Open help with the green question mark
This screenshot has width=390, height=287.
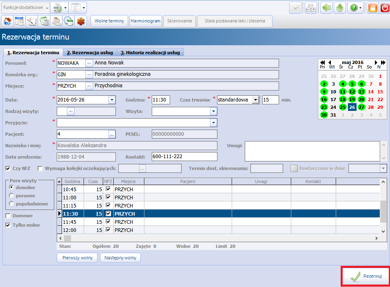click(x=353, y=8)
